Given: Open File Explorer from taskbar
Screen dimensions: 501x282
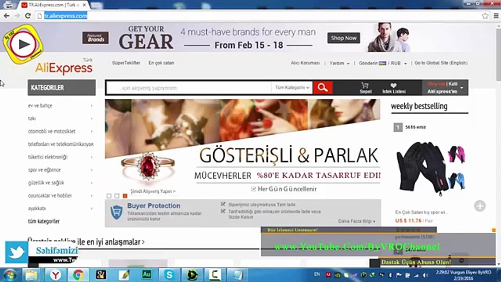Looking at the screenshot, I should point(32,275).
